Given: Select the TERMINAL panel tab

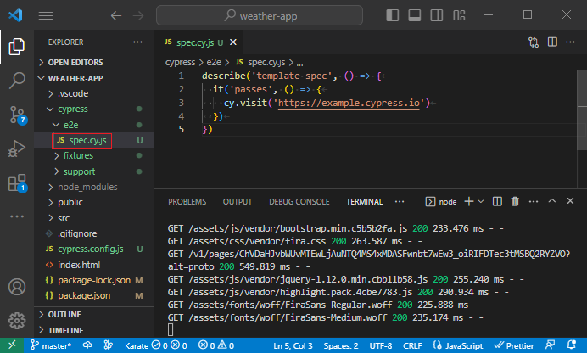Looking at the screenshot, I should (364, 202).
